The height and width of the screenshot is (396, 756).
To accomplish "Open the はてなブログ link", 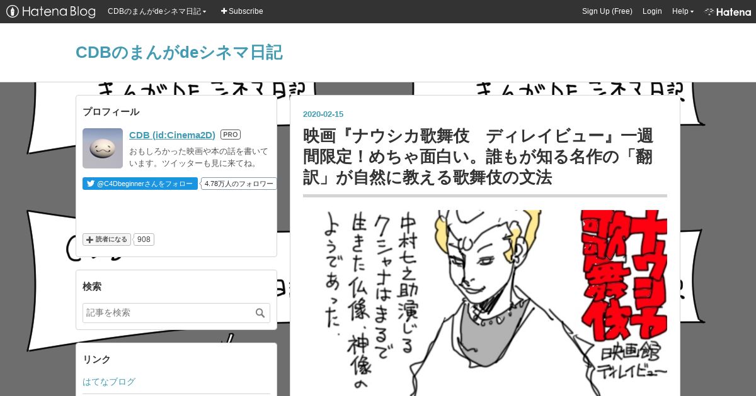I will [x=109, y=382].
